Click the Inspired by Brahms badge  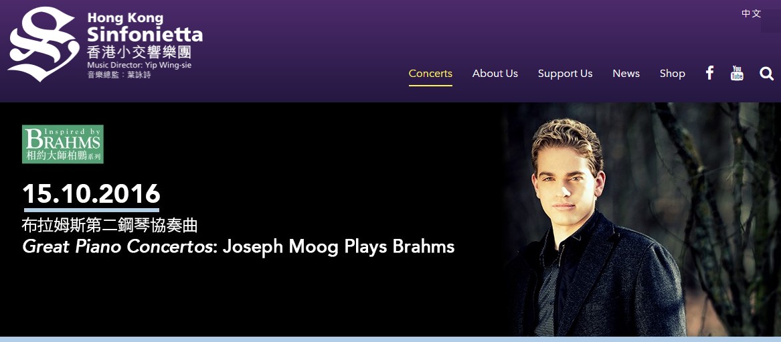point(63,144)
